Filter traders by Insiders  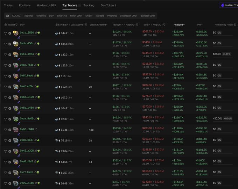tap(100, 16)
